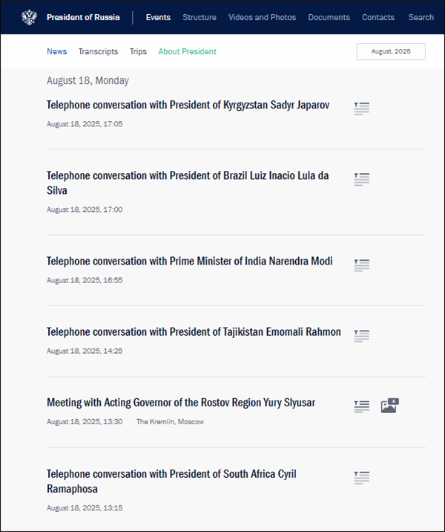Viewport: 445px width, 532px height.
Task: Open text icon for Kyrgyzstan Japarov conversation
Action: [x=362, y=108]
